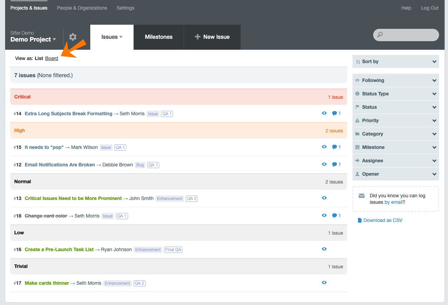Click Download as CSV link
The image size is (448, 305).
383,220
